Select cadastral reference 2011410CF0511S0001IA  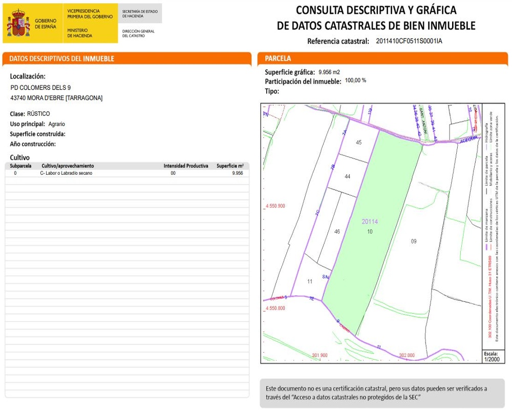point(409,41)
